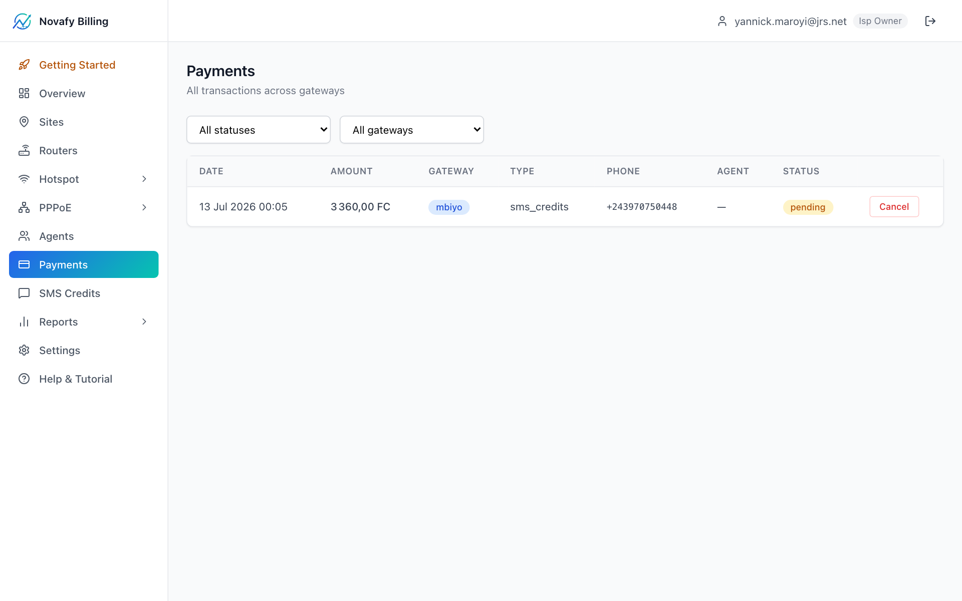The width and height of the screenshot is (962, 601).
Task: Click the Novafy Billing brand name
Action: (74, 21)
